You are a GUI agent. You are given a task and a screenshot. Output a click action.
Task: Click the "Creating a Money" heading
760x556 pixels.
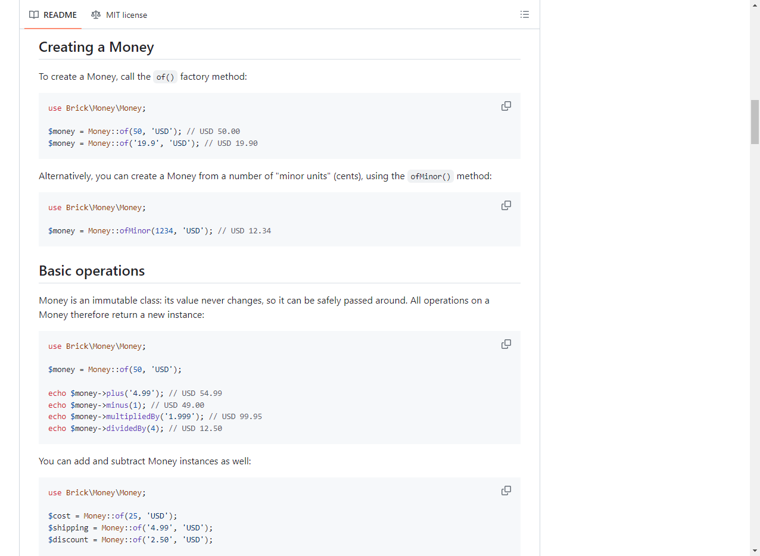point(96,47)
